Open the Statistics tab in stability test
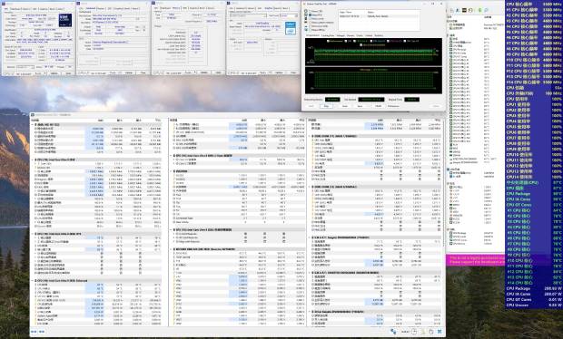563x339 pixels. pos(379,35)
